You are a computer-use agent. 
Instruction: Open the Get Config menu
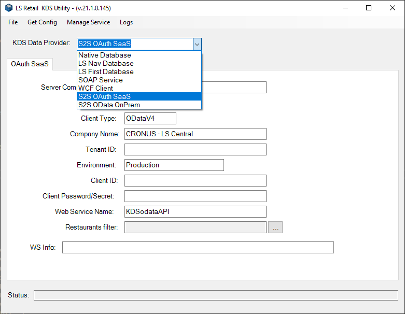[42, 22]
